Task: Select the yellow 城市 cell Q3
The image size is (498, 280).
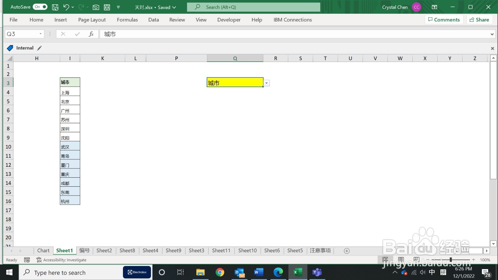Action: click(235, 82)
